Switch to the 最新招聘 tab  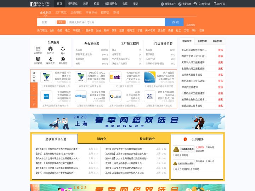click(x=217, y=41)
